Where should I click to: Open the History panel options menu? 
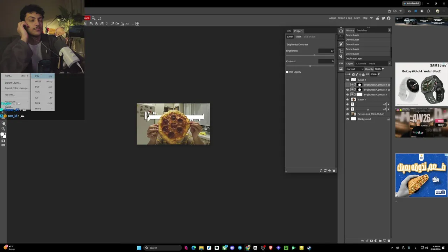[x=390, y=30]
